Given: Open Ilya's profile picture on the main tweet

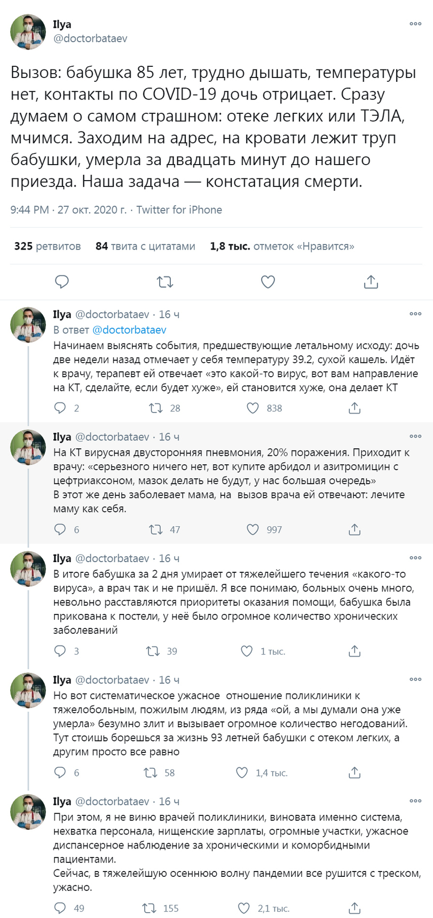Looking at the screenshot, I should coord(28,32).
